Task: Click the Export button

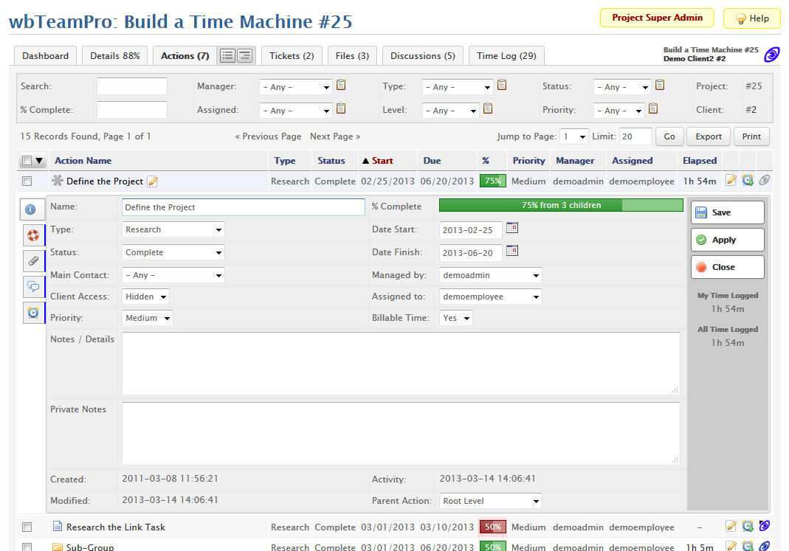Action: (709, 136)
